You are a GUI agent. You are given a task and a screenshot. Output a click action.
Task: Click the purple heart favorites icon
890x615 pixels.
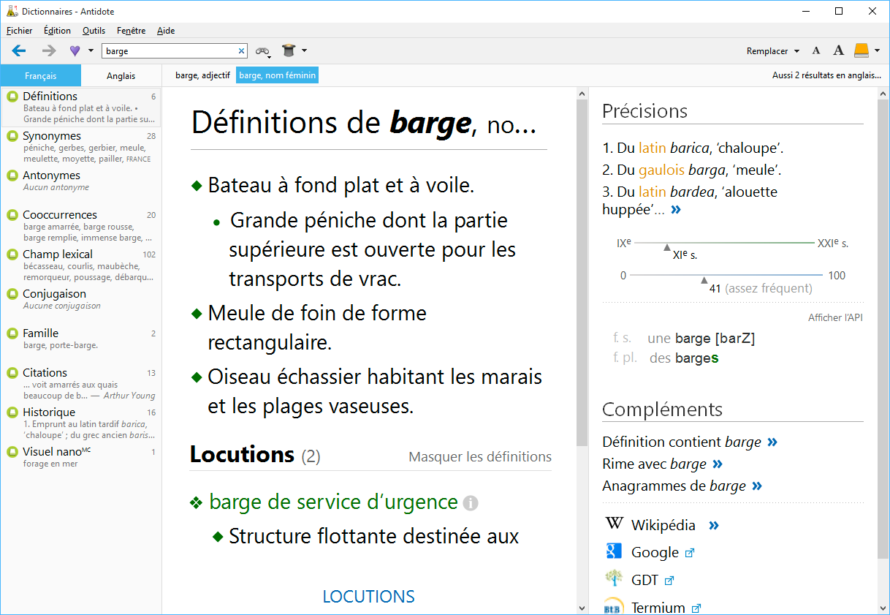click(x=75, y=50)
